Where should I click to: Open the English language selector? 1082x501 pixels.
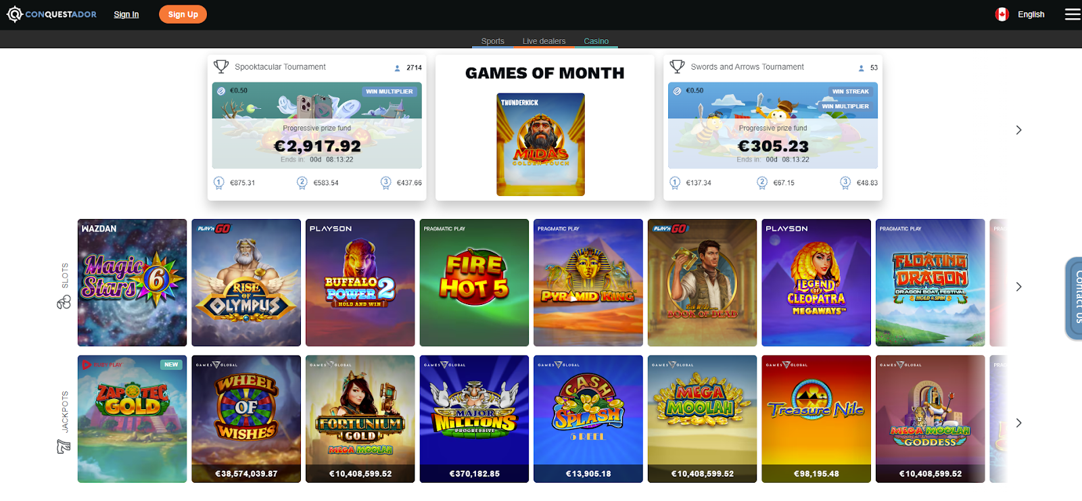point(1031,14)
